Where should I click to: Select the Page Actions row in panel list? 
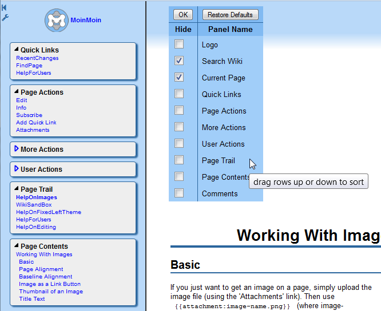tap(224, 111)
